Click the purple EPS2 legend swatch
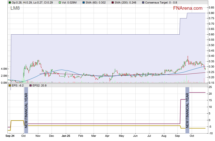 (31, 85)
